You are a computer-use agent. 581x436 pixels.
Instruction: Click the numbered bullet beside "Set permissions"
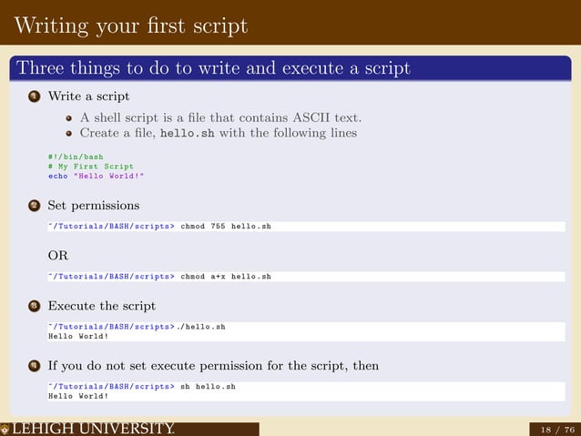(x=35, y=205)
